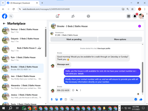Open the View buyer profile link
This screenshot has height=111, width=148.
(x=104, y=49)
